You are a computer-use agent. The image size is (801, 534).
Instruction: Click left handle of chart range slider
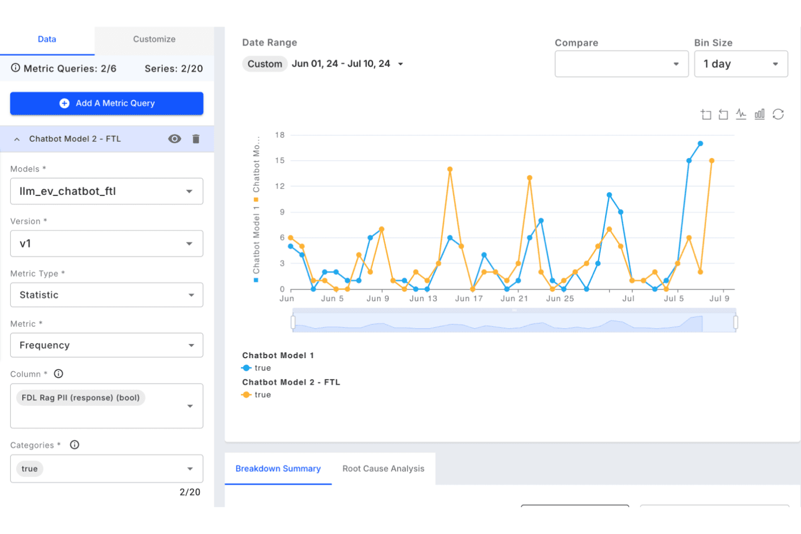(293, 322)
